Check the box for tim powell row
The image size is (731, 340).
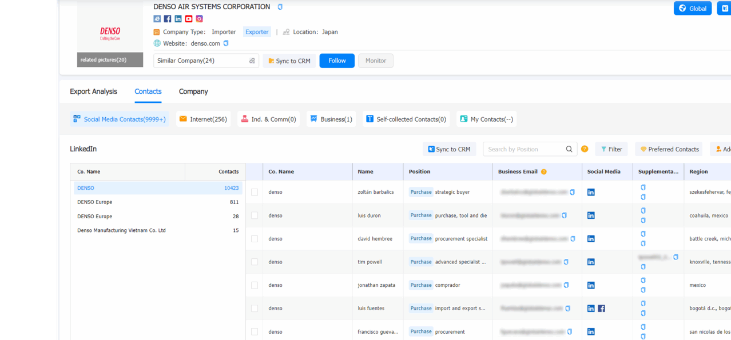pos(255,262)
